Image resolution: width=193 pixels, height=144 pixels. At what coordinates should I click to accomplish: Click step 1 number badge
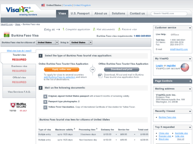(x=41, y=56)
